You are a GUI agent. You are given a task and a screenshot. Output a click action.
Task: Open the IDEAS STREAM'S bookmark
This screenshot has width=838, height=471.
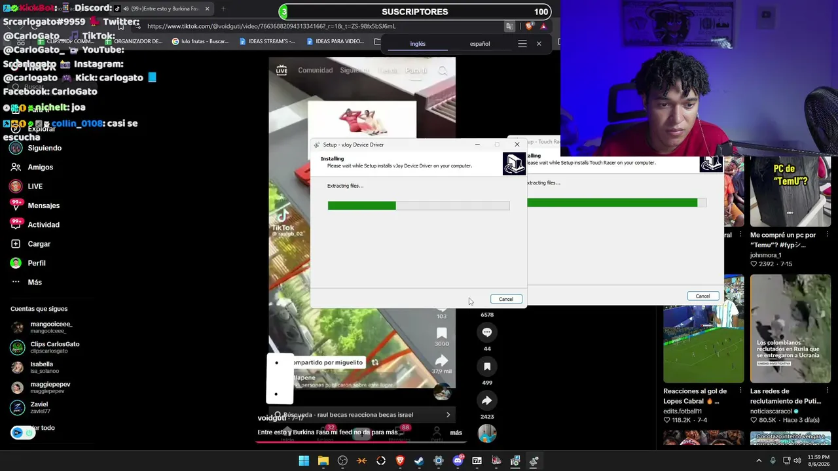(268, 41)
